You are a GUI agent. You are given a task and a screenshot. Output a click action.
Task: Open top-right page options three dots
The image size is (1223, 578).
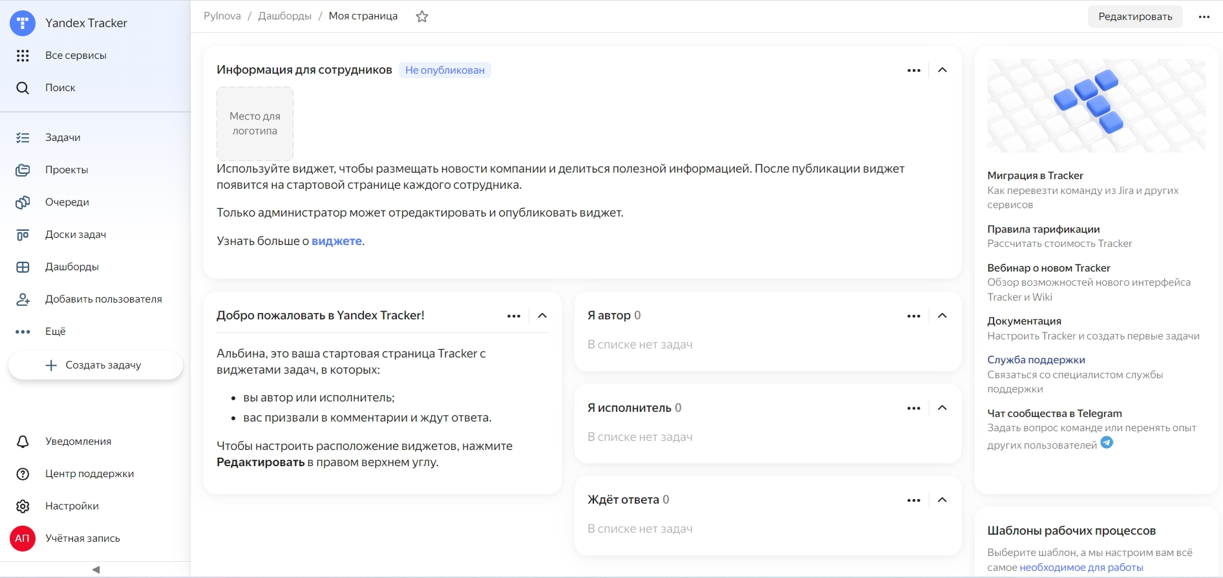pyautogui.click(x=1204, y=17)
